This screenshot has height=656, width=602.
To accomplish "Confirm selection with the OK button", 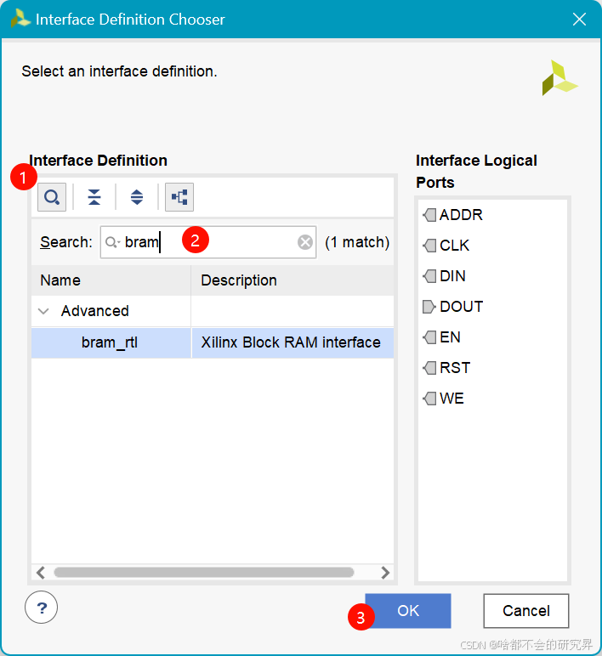I will point(408,611).
